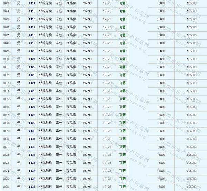
Task: Select the F420 unit number link
Action: click(32, 51)
